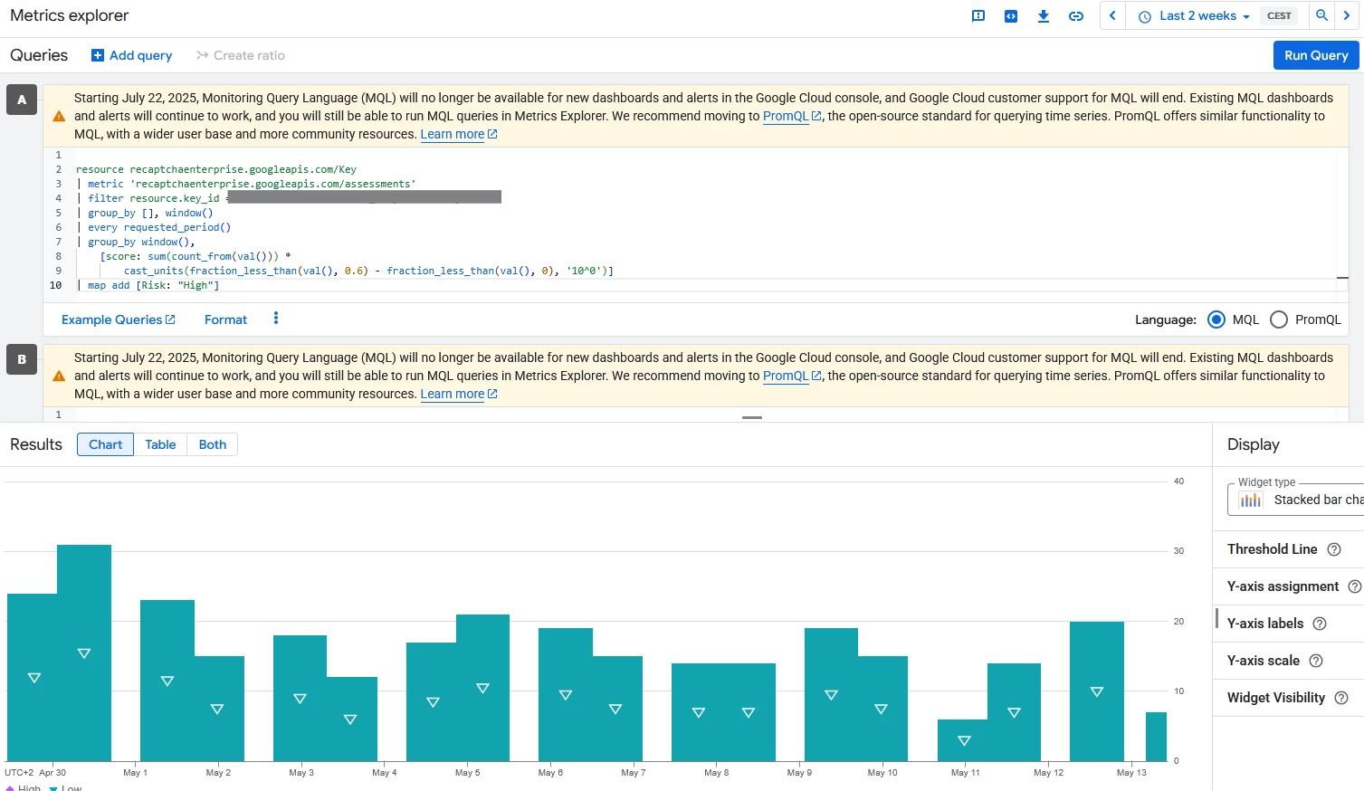Image resolution: width=1364 pixels, height=791 pixels.
Task: Toggle Low series in chart legend
Action: [x=65, y=787]
